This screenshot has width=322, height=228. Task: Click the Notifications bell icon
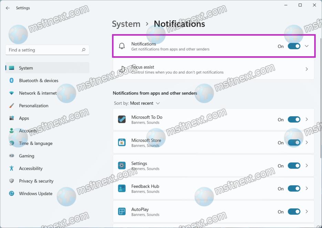(x=122, y=46)
